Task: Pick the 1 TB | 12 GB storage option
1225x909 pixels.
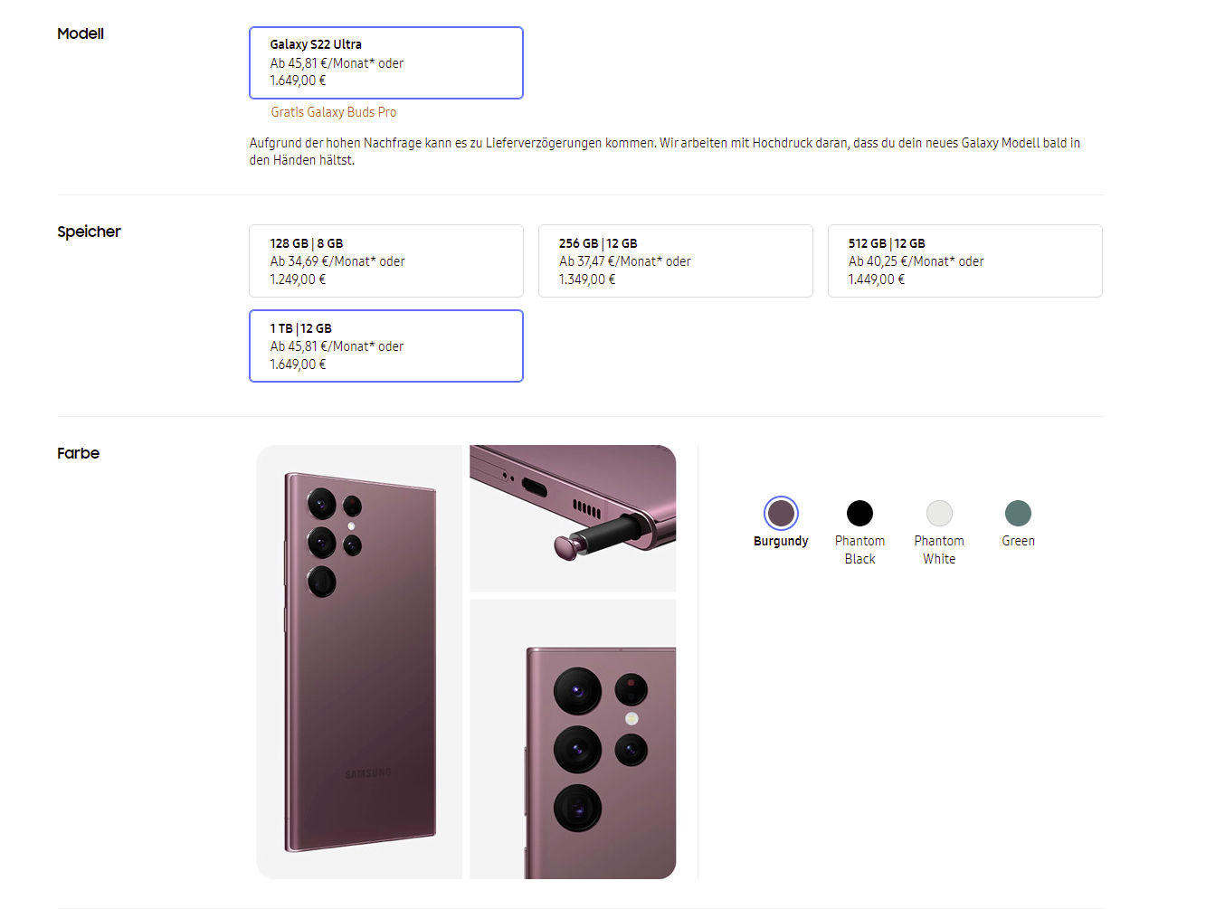Action: click(386, 346)
